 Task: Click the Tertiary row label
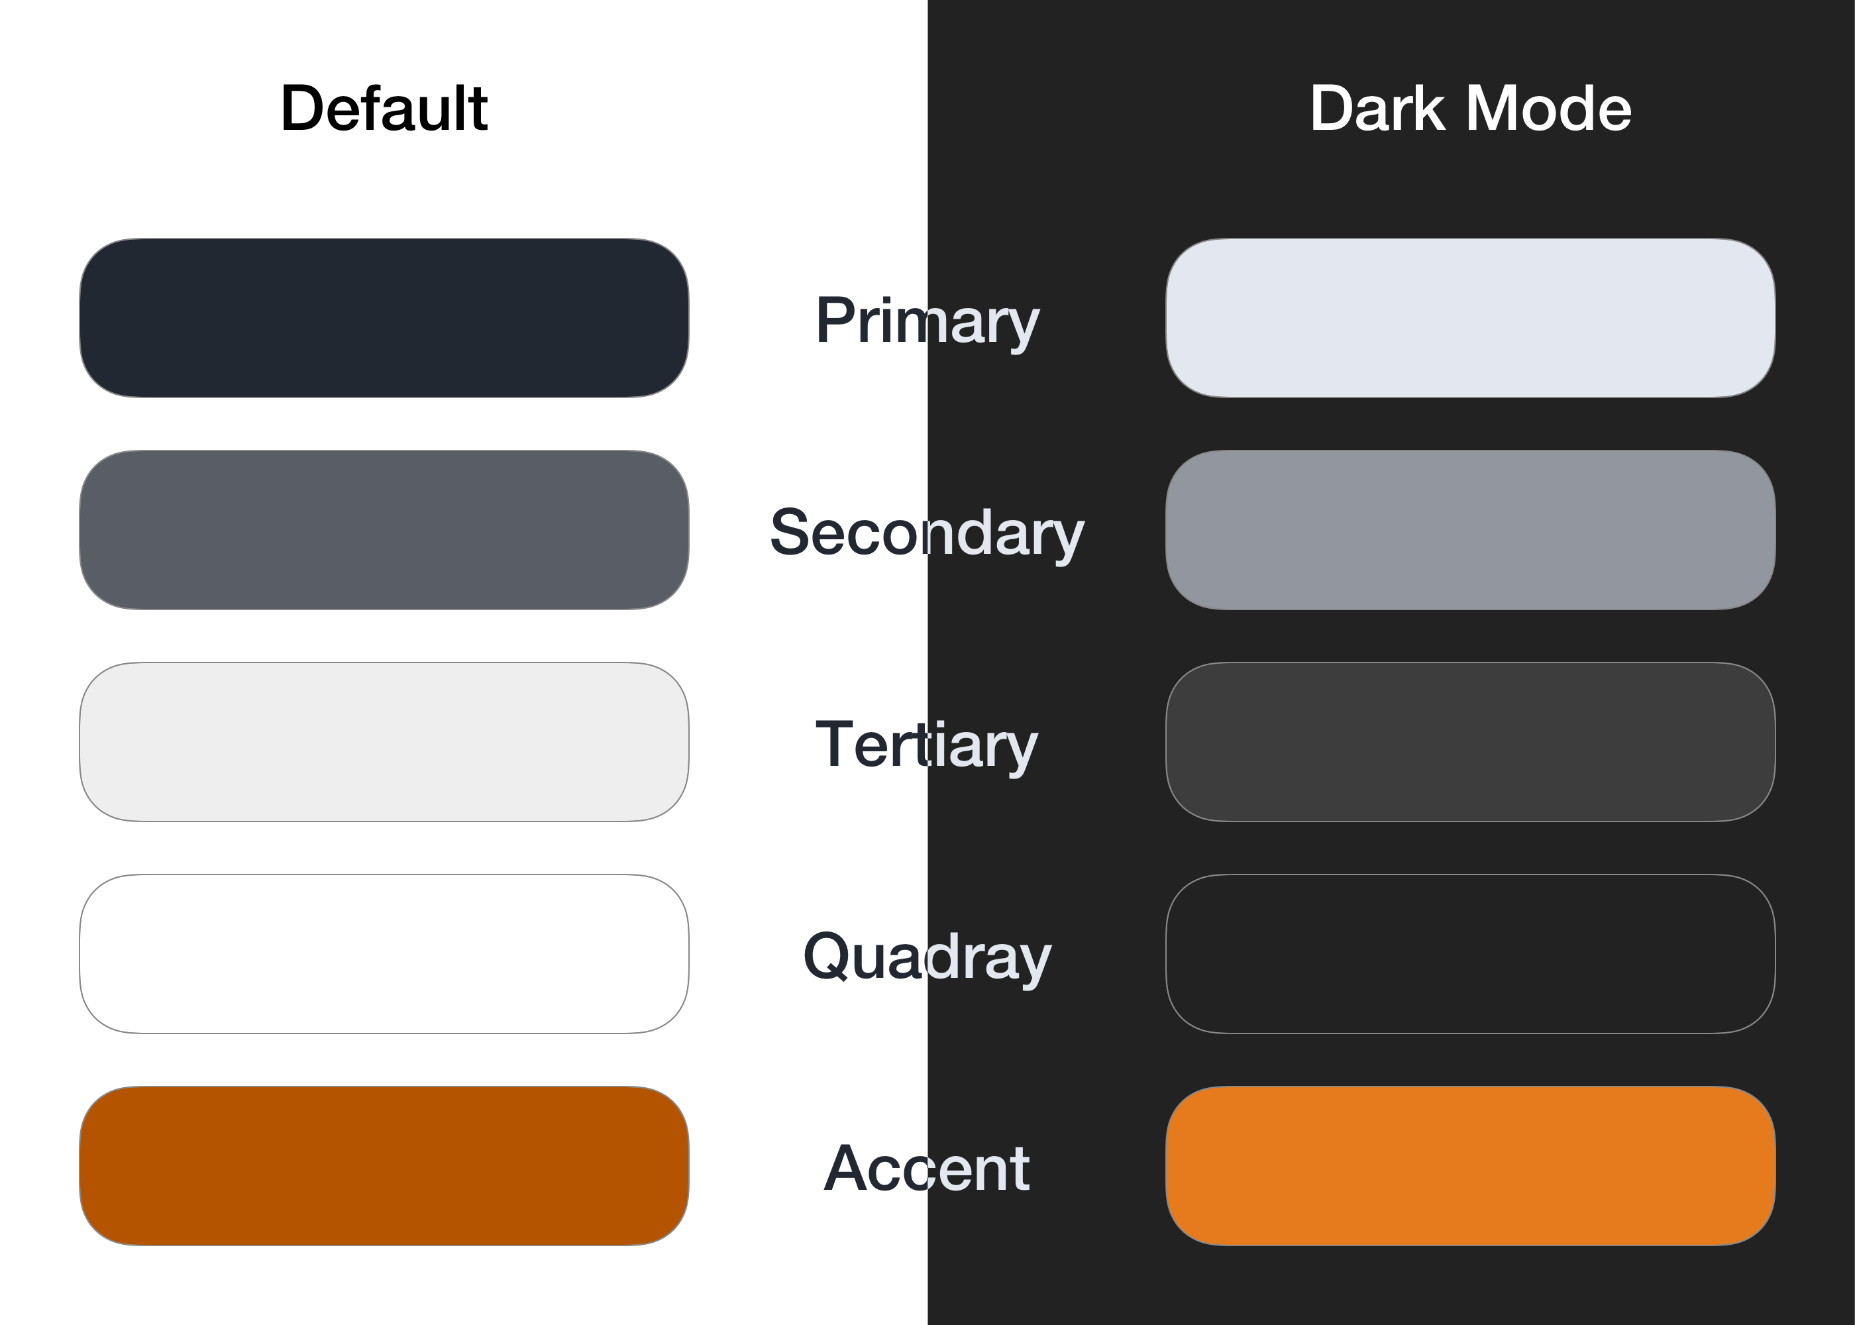927,744
